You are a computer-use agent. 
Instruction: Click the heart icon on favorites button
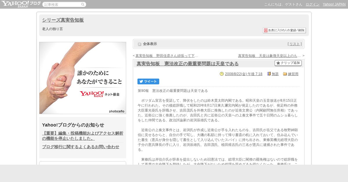(266, 30)
